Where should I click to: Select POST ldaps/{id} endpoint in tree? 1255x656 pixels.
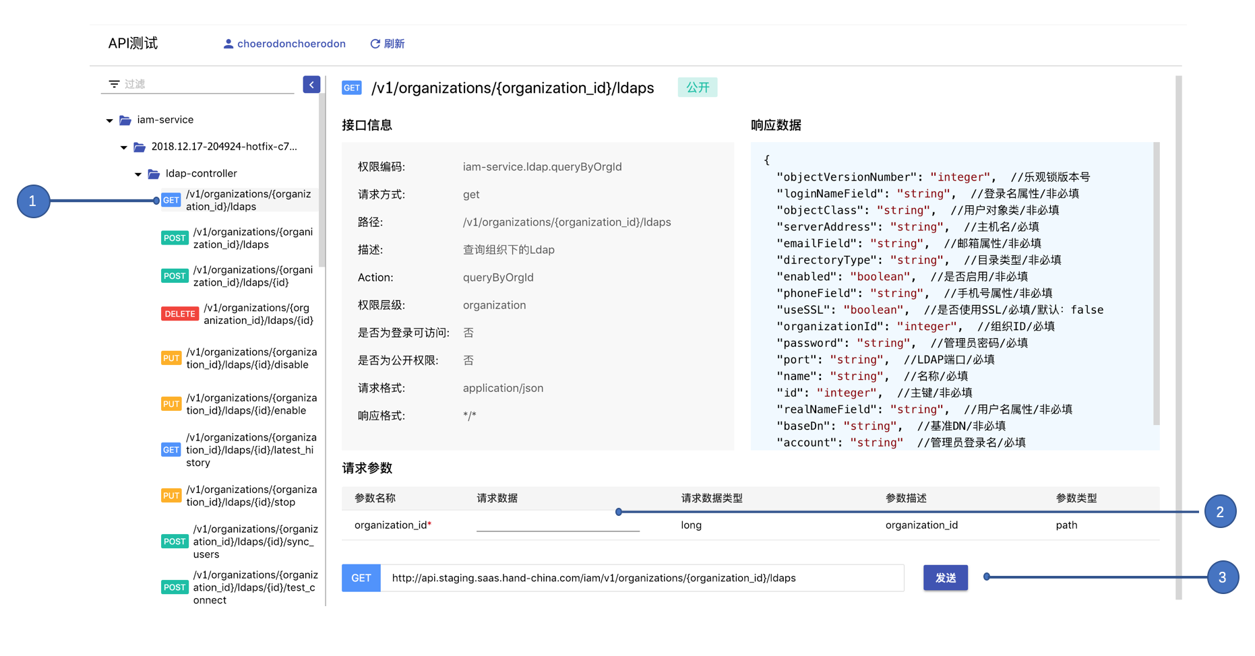coord(239,276)
